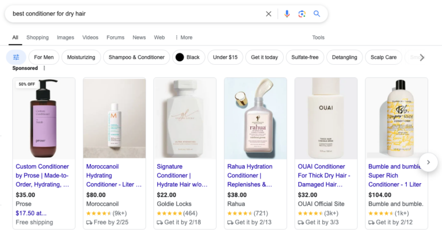Viewport: 442px width, 237px height.
Task: Advance the product carousel with the next arrow
Action: click(x=428, y=162)
